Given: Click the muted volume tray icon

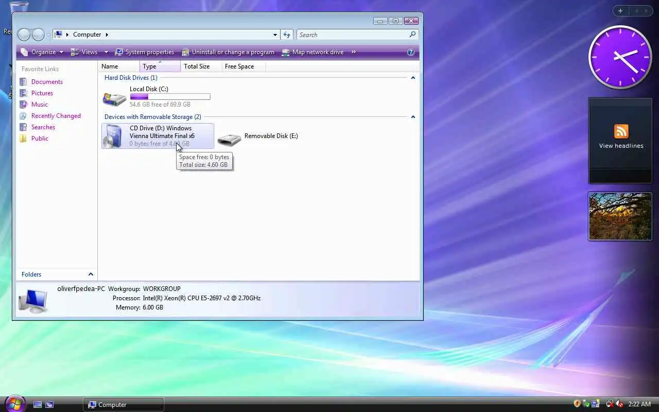Looking at the screenshot, I should pos(619,404).
